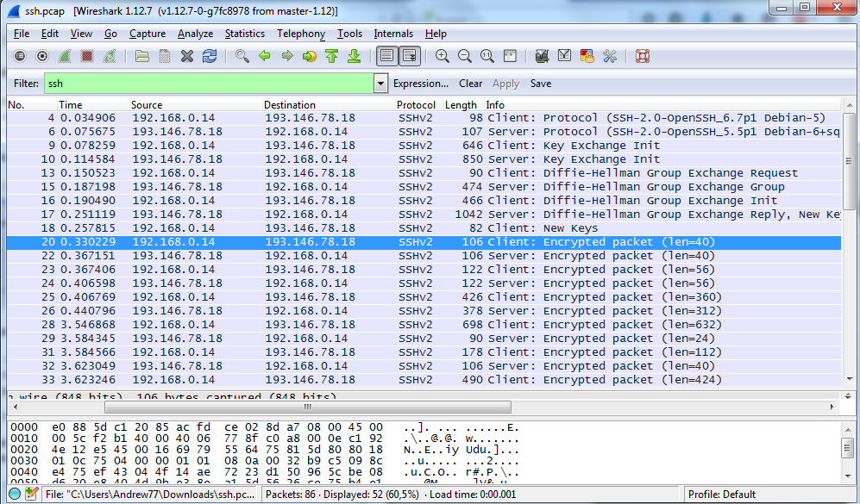Click the packet list vertical scrollbar thumb
Viewport: 860px width, 504px height.
click(850, 161)
